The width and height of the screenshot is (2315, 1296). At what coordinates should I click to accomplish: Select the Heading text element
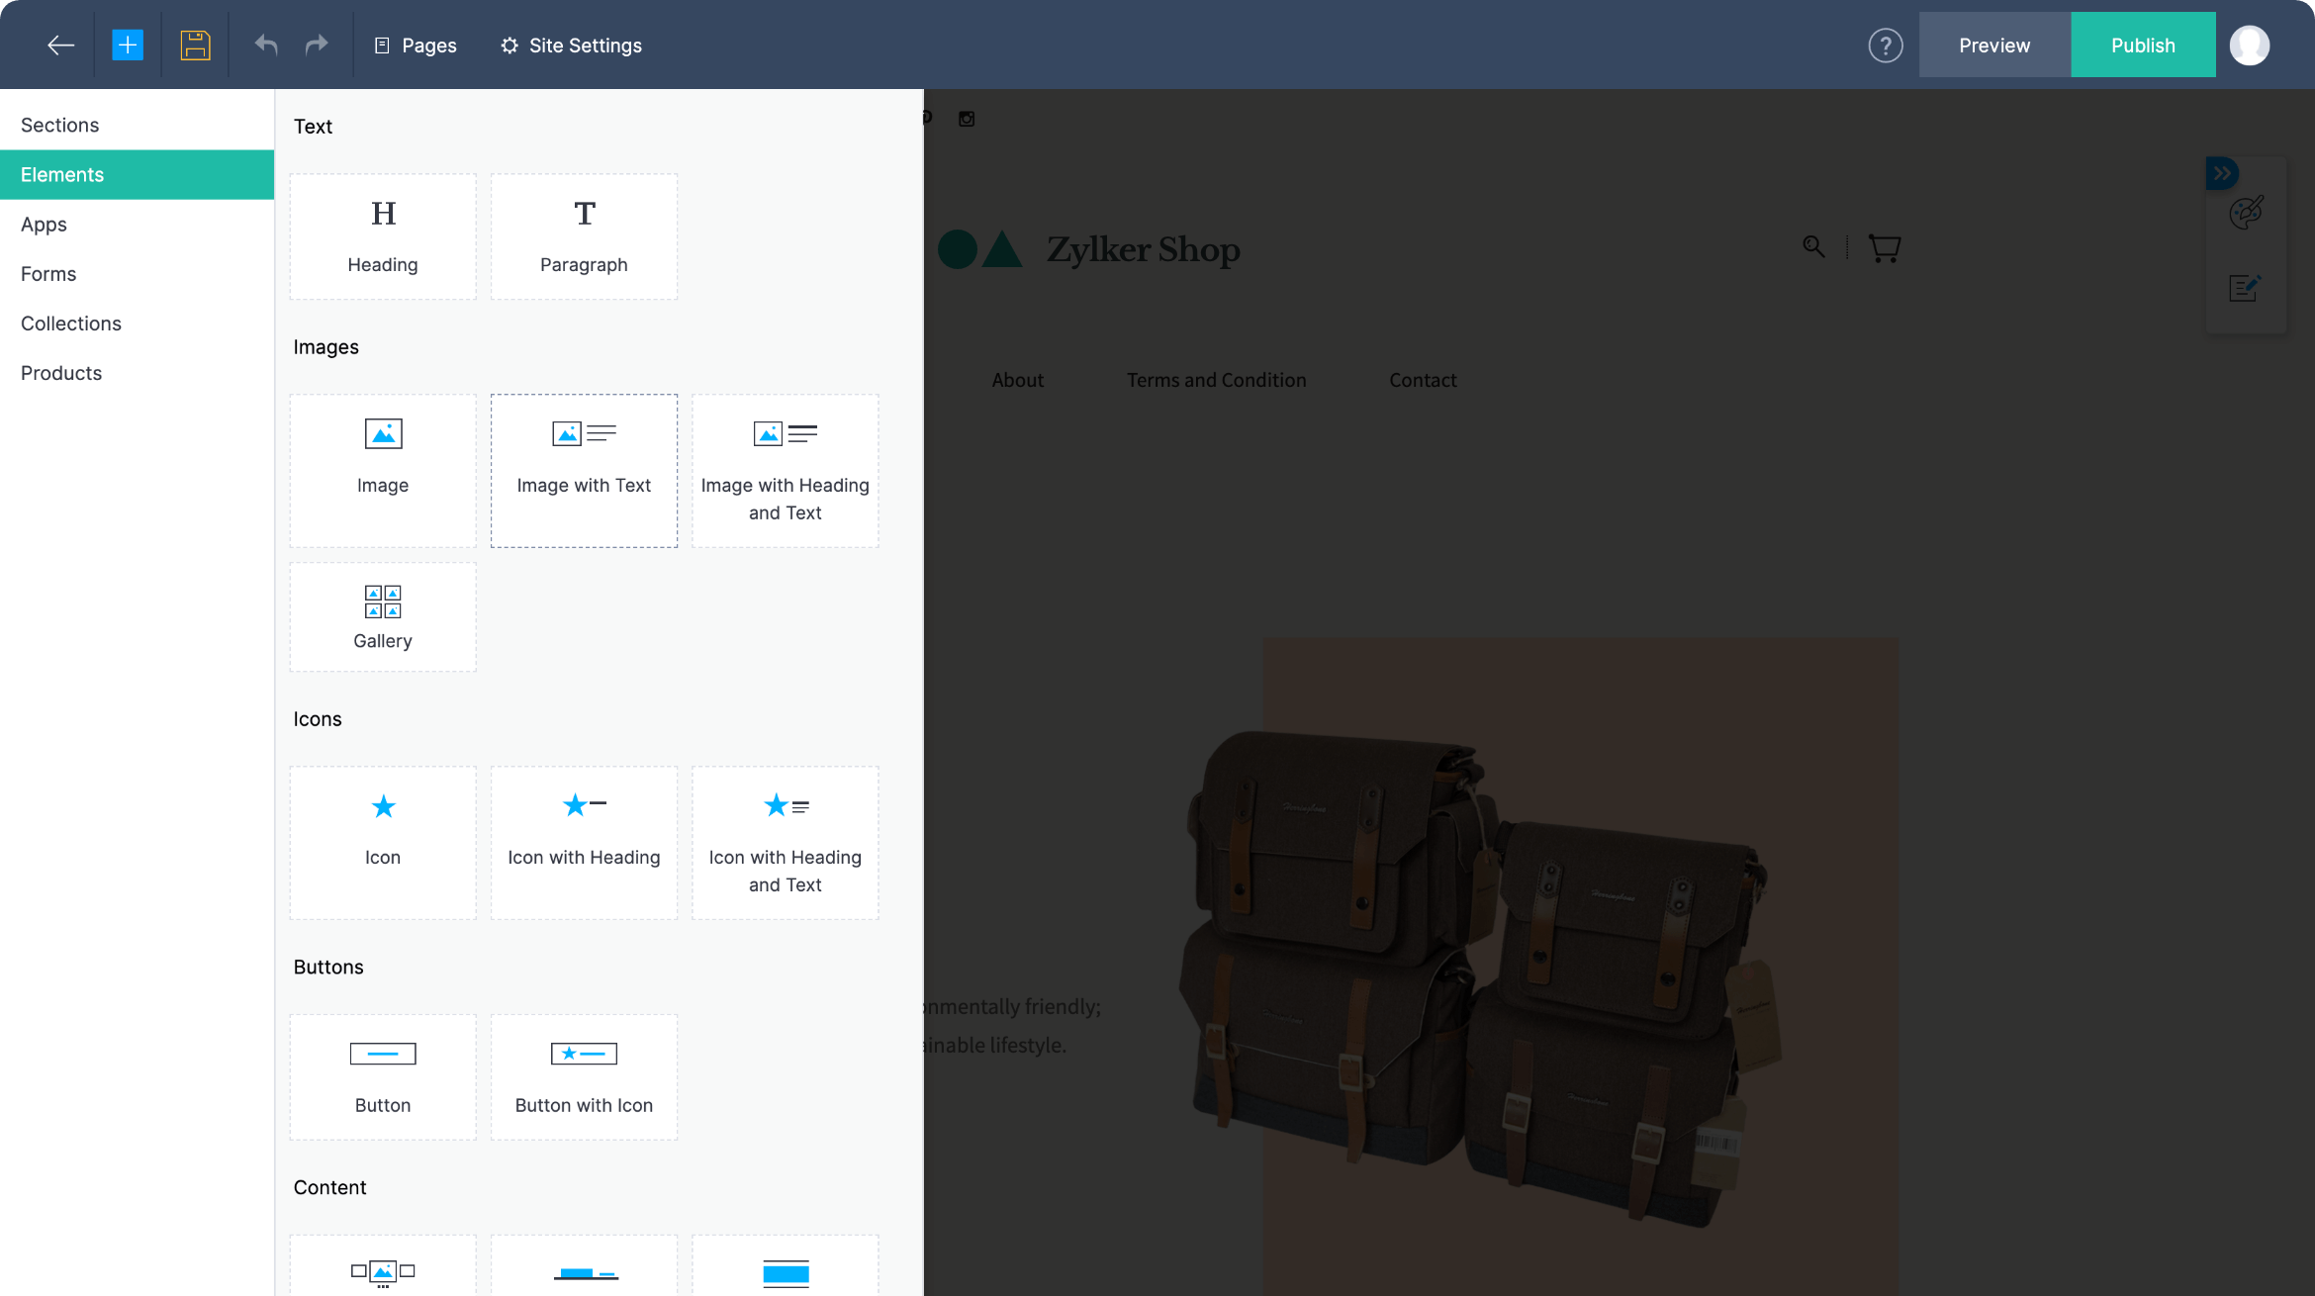click(383, 236)
